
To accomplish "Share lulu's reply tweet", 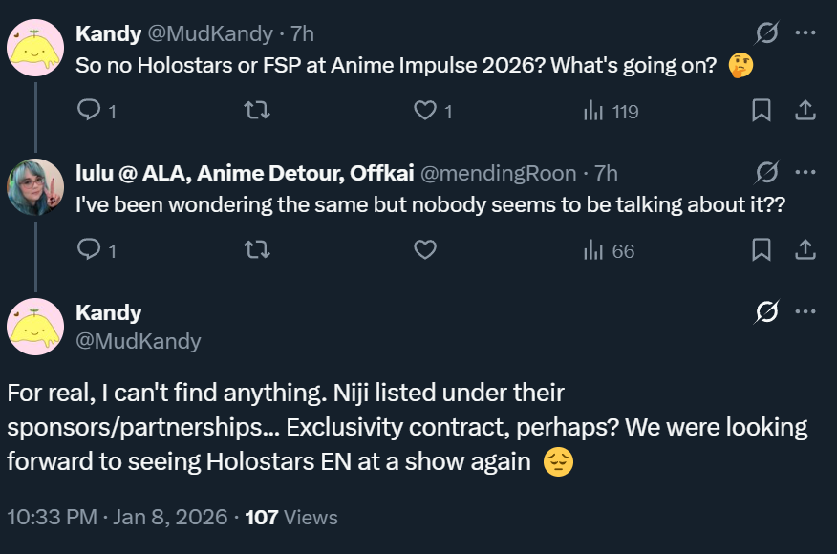I will 805,251.
